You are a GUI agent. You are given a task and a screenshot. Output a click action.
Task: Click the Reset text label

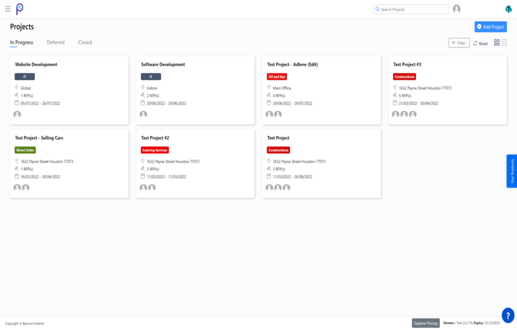pyautogui.click(x=483, y=43)
